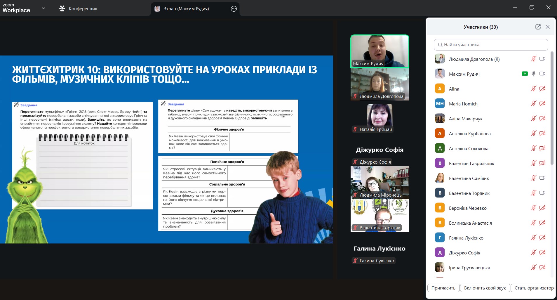Viewport: 557px width, 300px height.
Task: Click the participants list scrollbar
Action: click(552, 108)
